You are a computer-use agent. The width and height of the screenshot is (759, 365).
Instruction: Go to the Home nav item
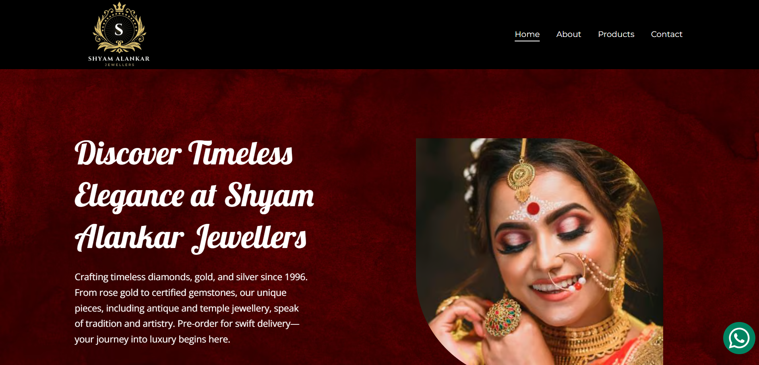pos(527,34)
